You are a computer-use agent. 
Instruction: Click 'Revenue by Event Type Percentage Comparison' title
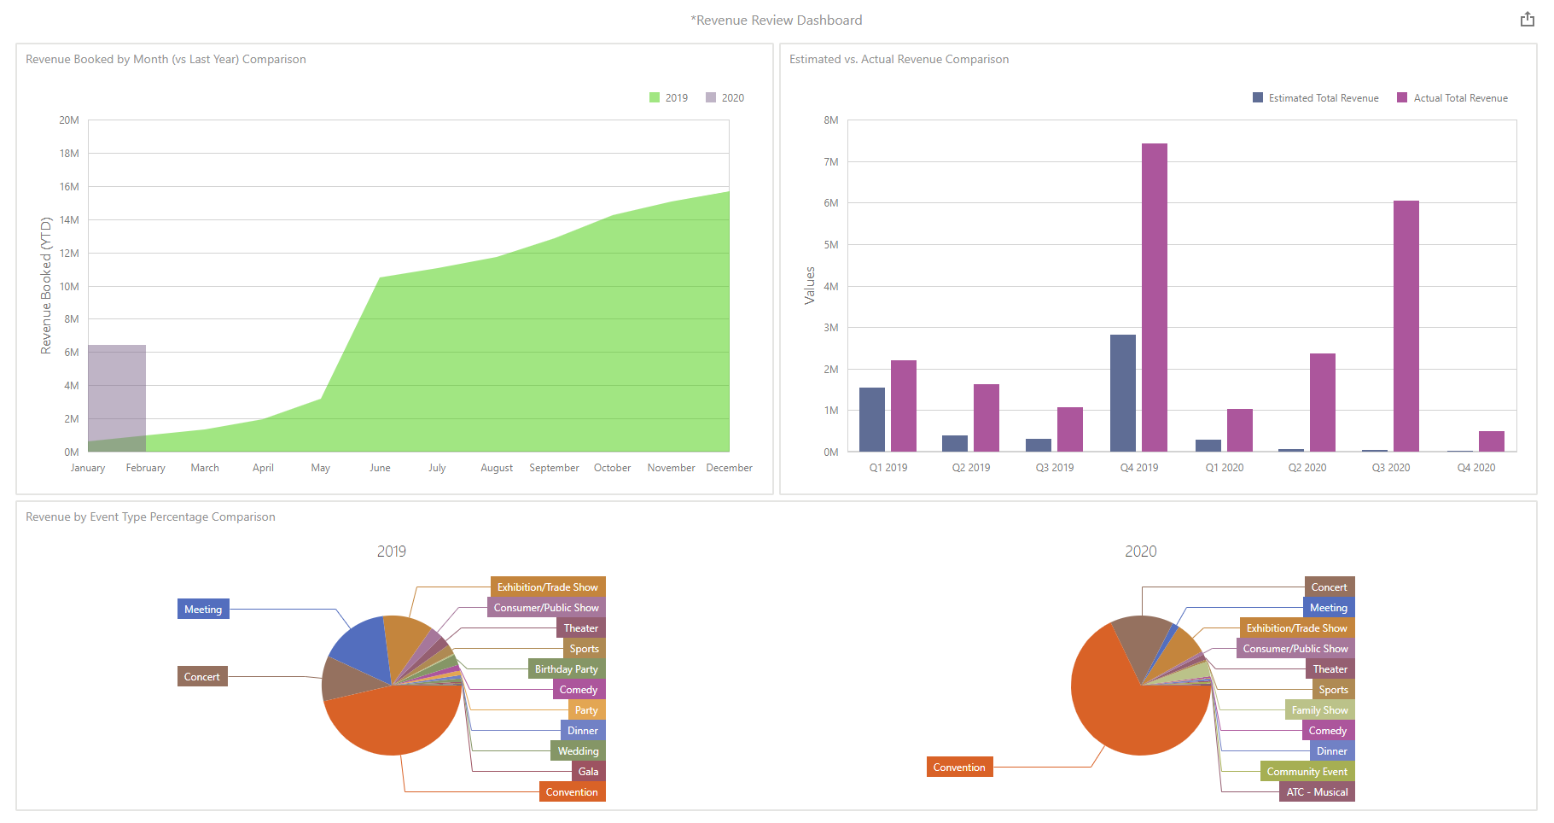tap(150, 517)
